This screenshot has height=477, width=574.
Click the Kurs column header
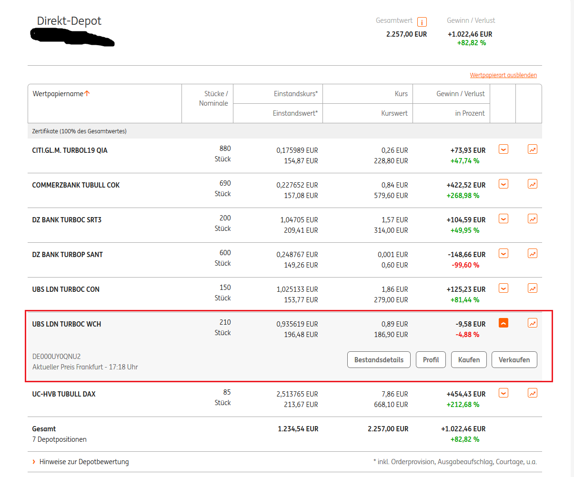tap(401, 94)
